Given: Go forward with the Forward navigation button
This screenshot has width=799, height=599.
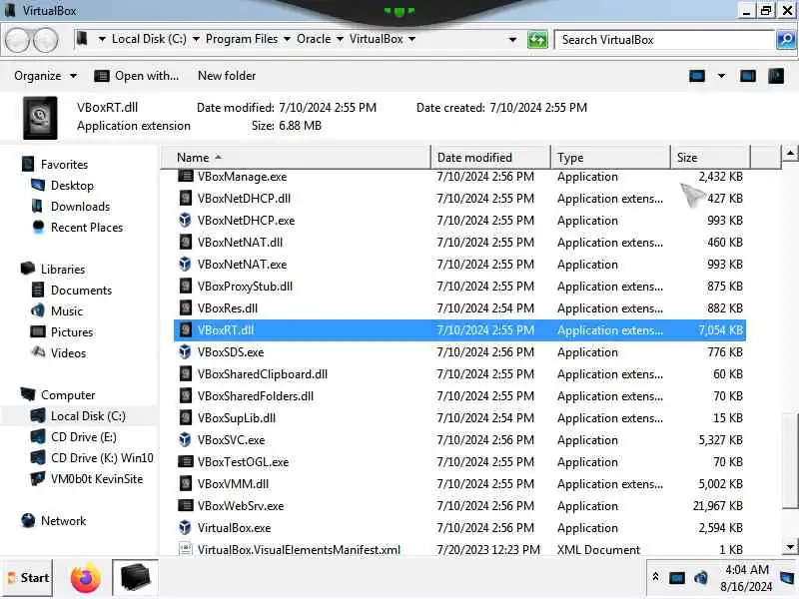Looking at the screenshot, I should [47, 40].
